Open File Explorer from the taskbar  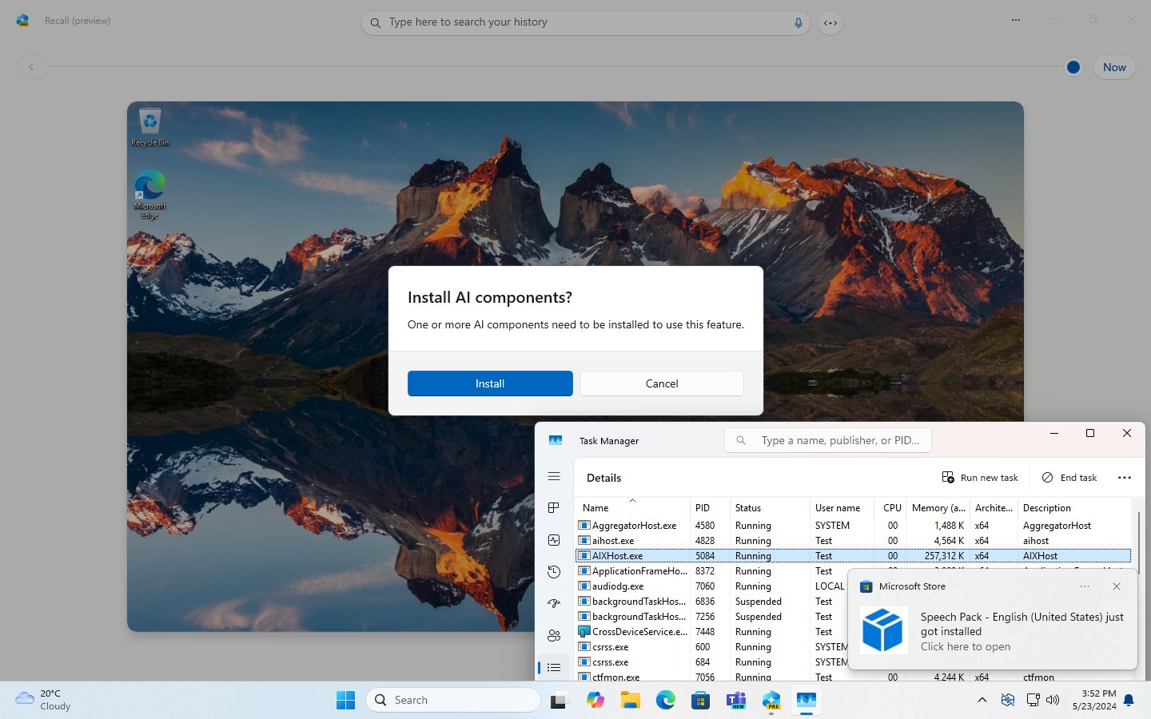click(x=631, y=701)
